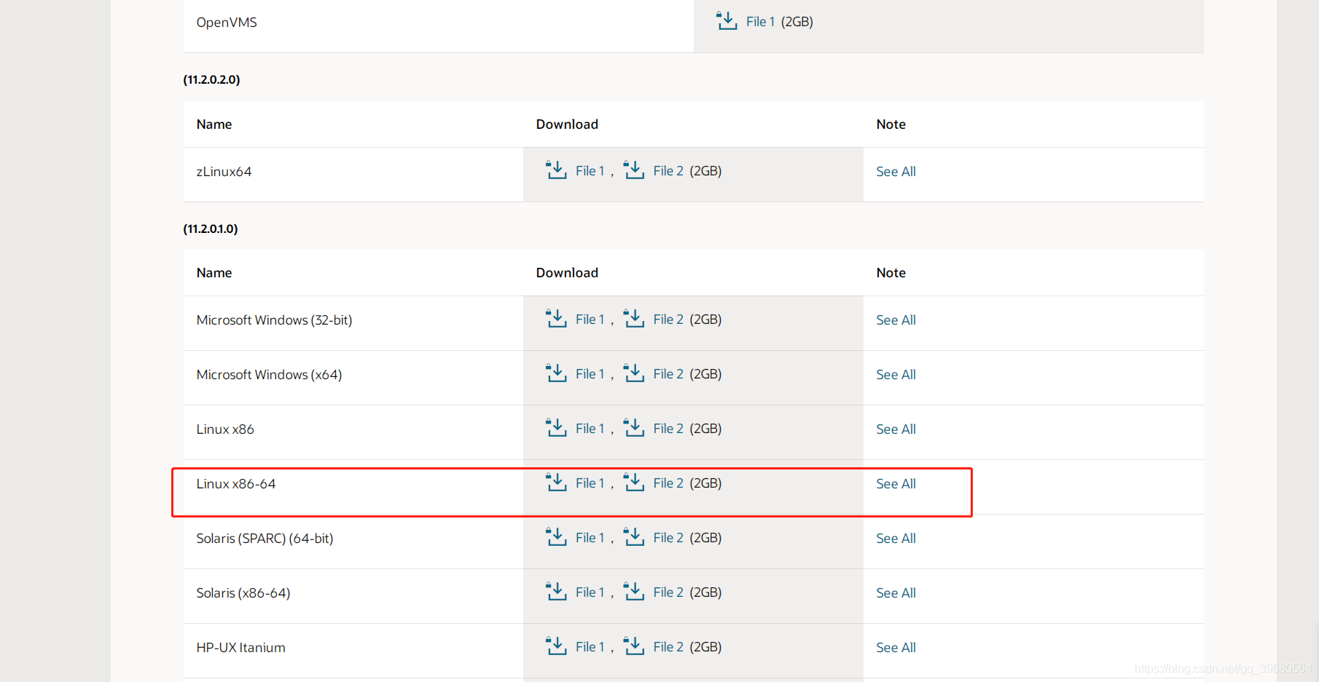Click Microsoft Windows (x64) File 2 download icon

click(x=634, y=373)
